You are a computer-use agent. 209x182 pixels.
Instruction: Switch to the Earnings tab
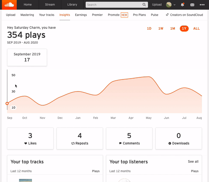point(81,15)
